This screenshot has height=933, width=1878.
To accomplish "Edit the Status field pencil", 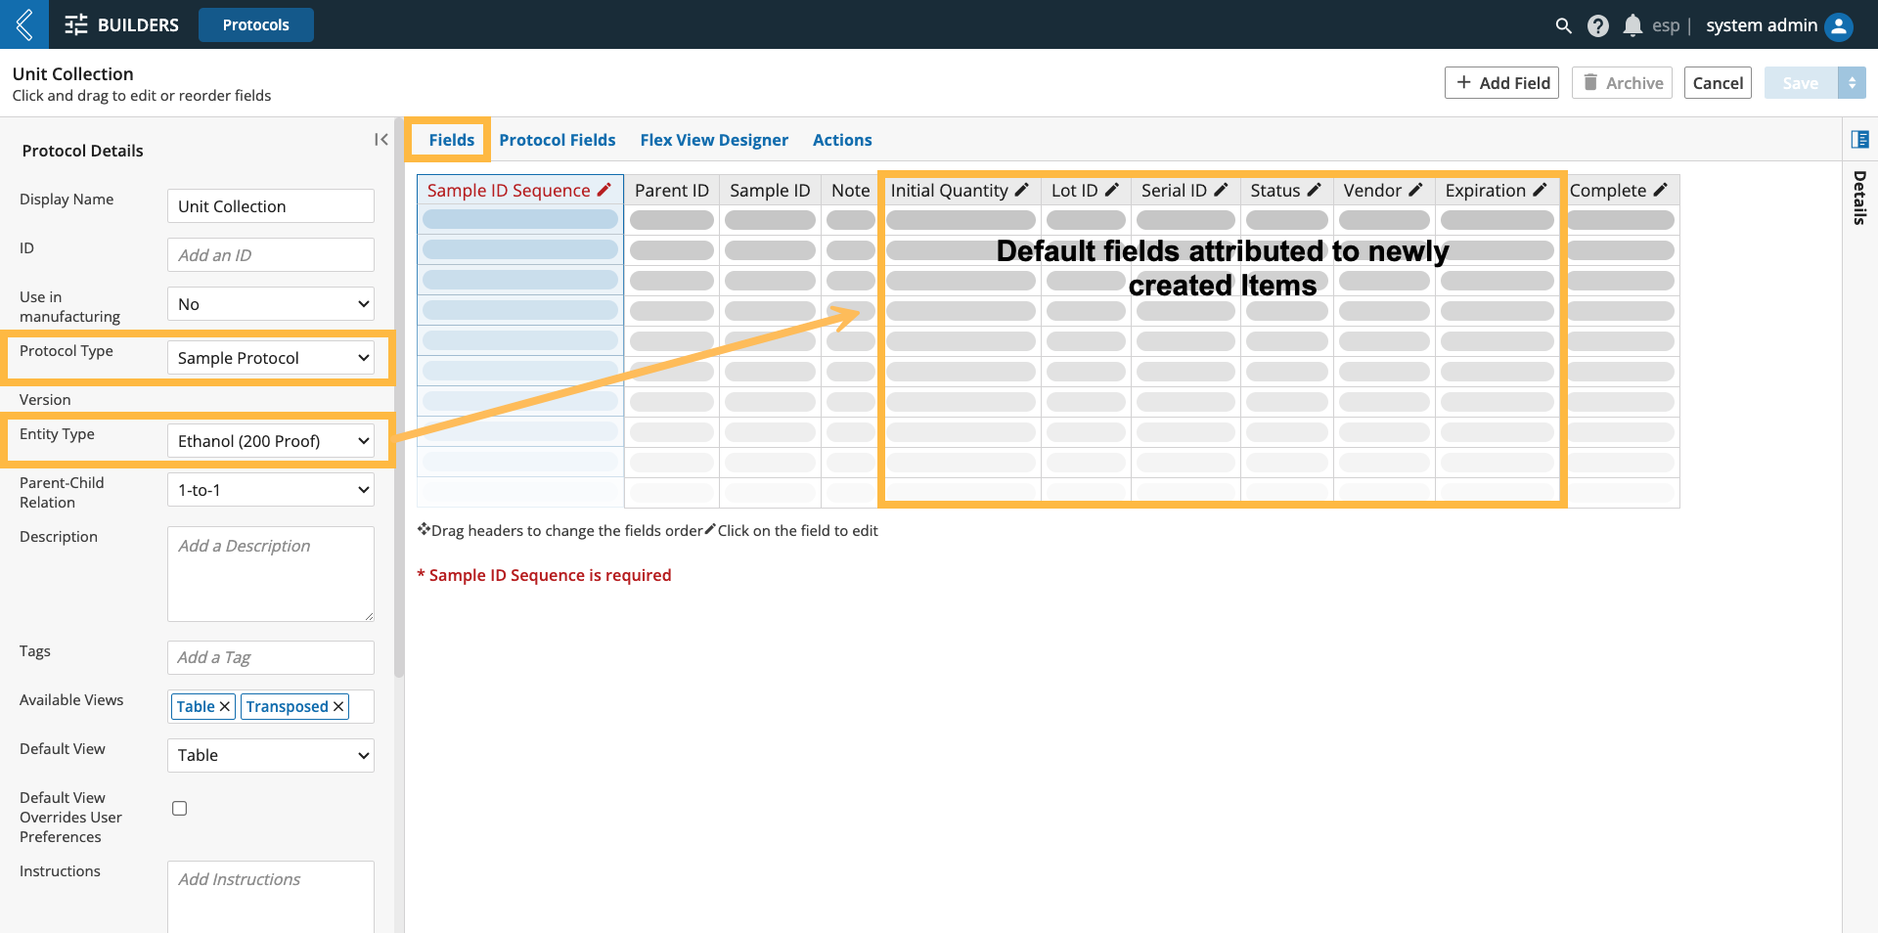I will point(1314,190).
